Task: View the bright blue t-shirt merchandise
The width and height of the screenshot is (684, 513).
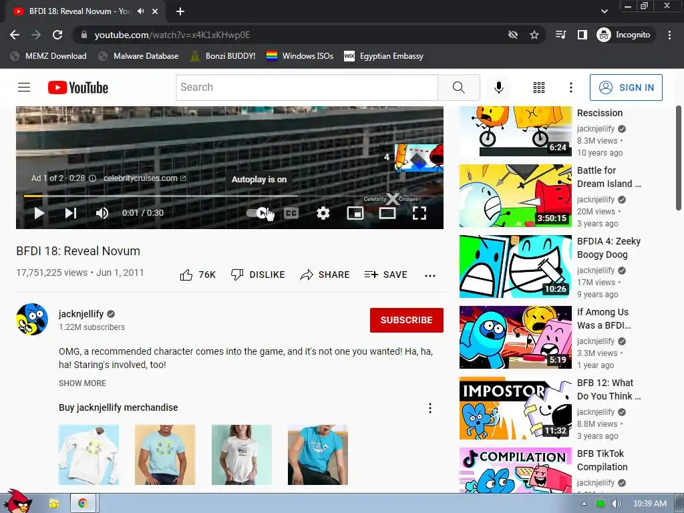Action: click(x=318, y=454)
